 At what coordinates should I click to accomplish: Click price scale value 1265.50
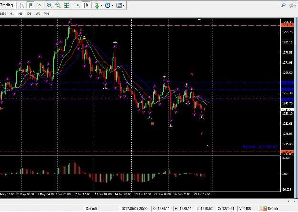click(x=287, y=73)
